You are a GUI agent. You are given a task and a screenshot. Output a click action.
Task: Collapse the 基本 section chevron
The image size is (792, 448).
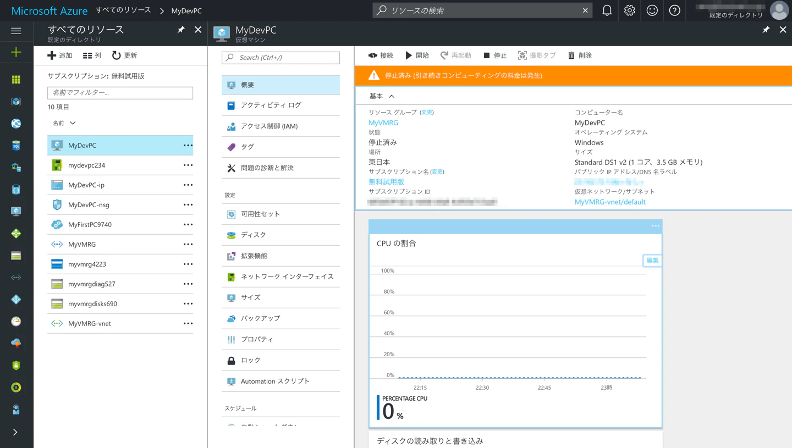(x=392, y=96)
